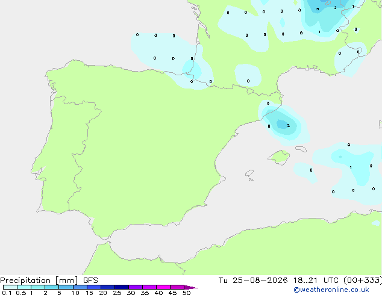Choose the 5–10 mm legend color box
The image size is (382, 295).
(66, 287)
